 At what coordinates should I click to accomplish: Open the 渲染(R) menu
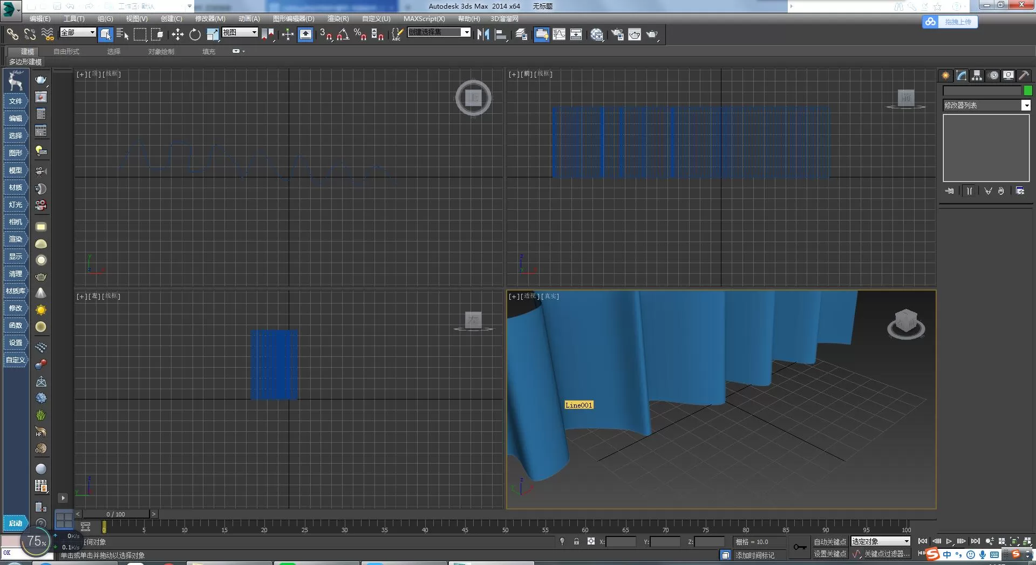tap(338, 19)
